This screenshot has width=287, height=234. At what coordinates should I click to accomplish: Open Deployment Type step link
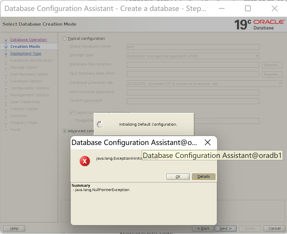coord(26,53)
